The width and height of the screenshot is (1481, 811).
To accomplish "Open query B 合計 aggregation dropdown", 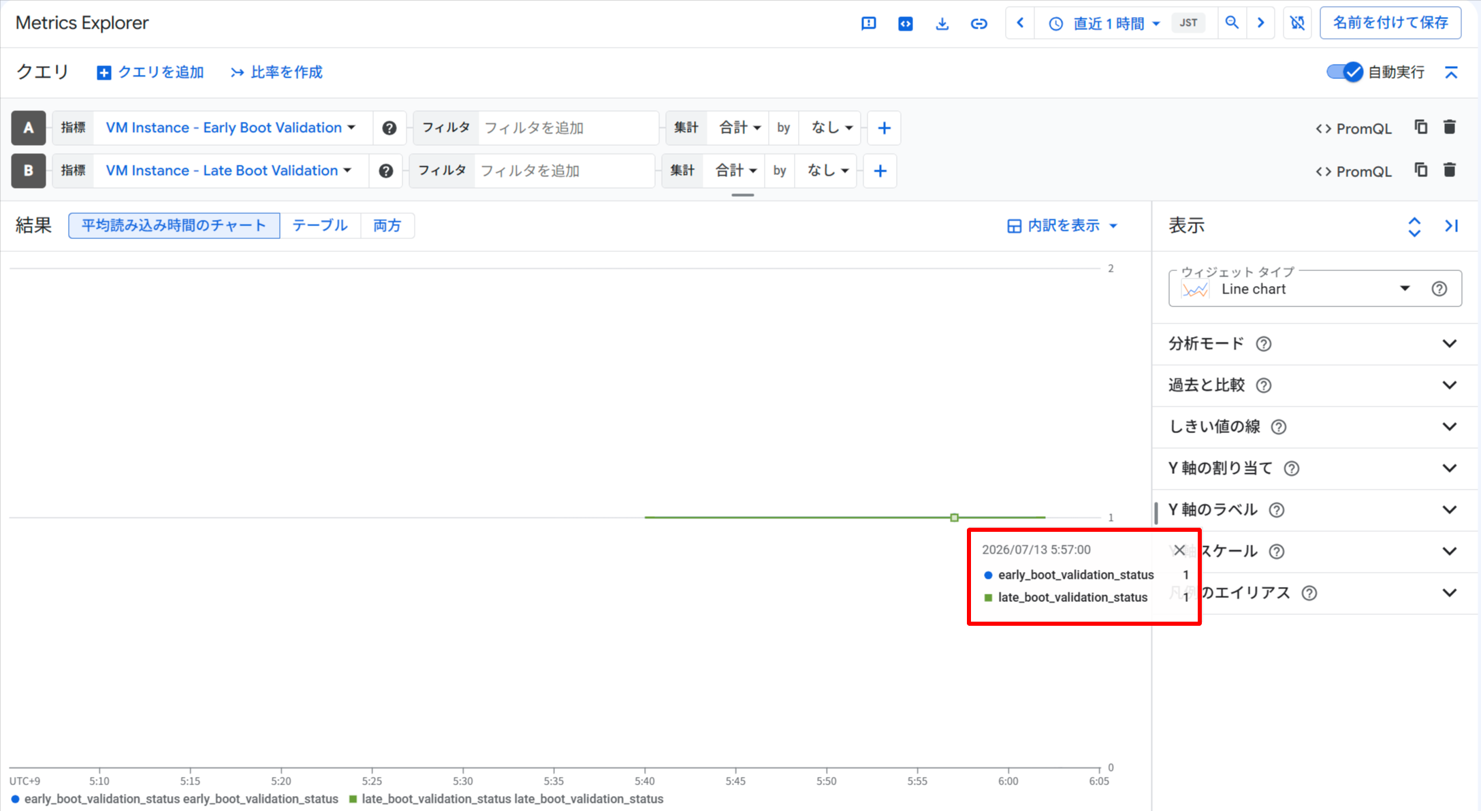I will coord(735,171).
